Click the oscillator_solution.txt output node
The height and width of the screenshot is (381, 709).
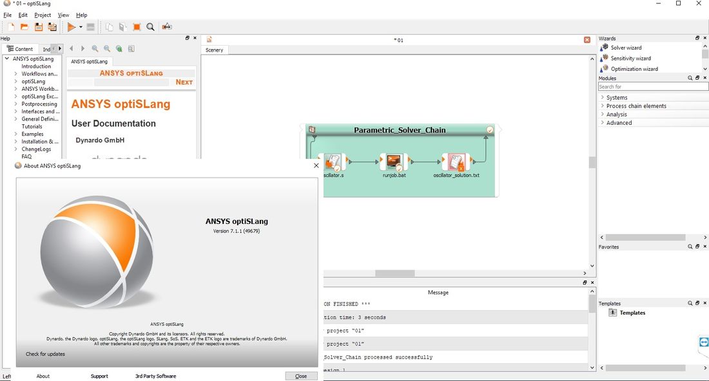[456, 162]
